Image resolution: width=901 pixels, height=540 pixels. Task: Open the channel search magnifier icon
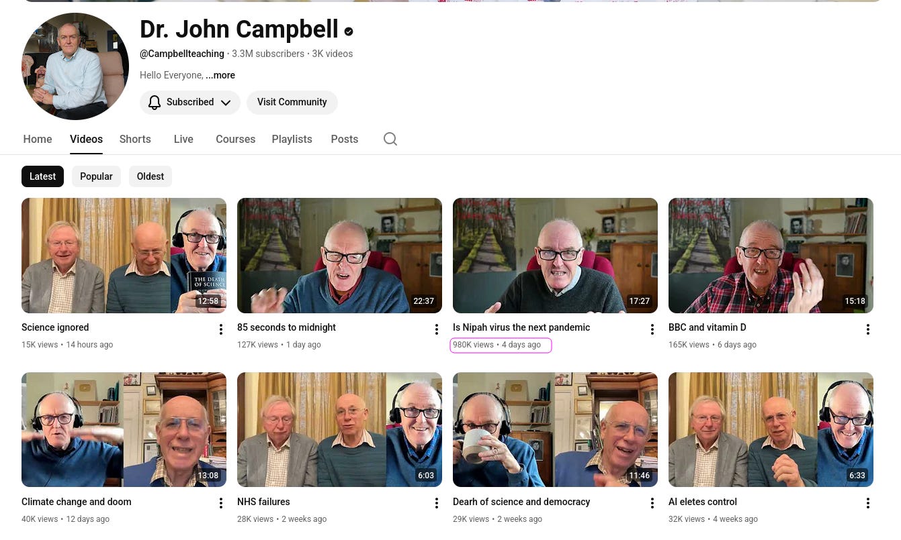[390, 139]
